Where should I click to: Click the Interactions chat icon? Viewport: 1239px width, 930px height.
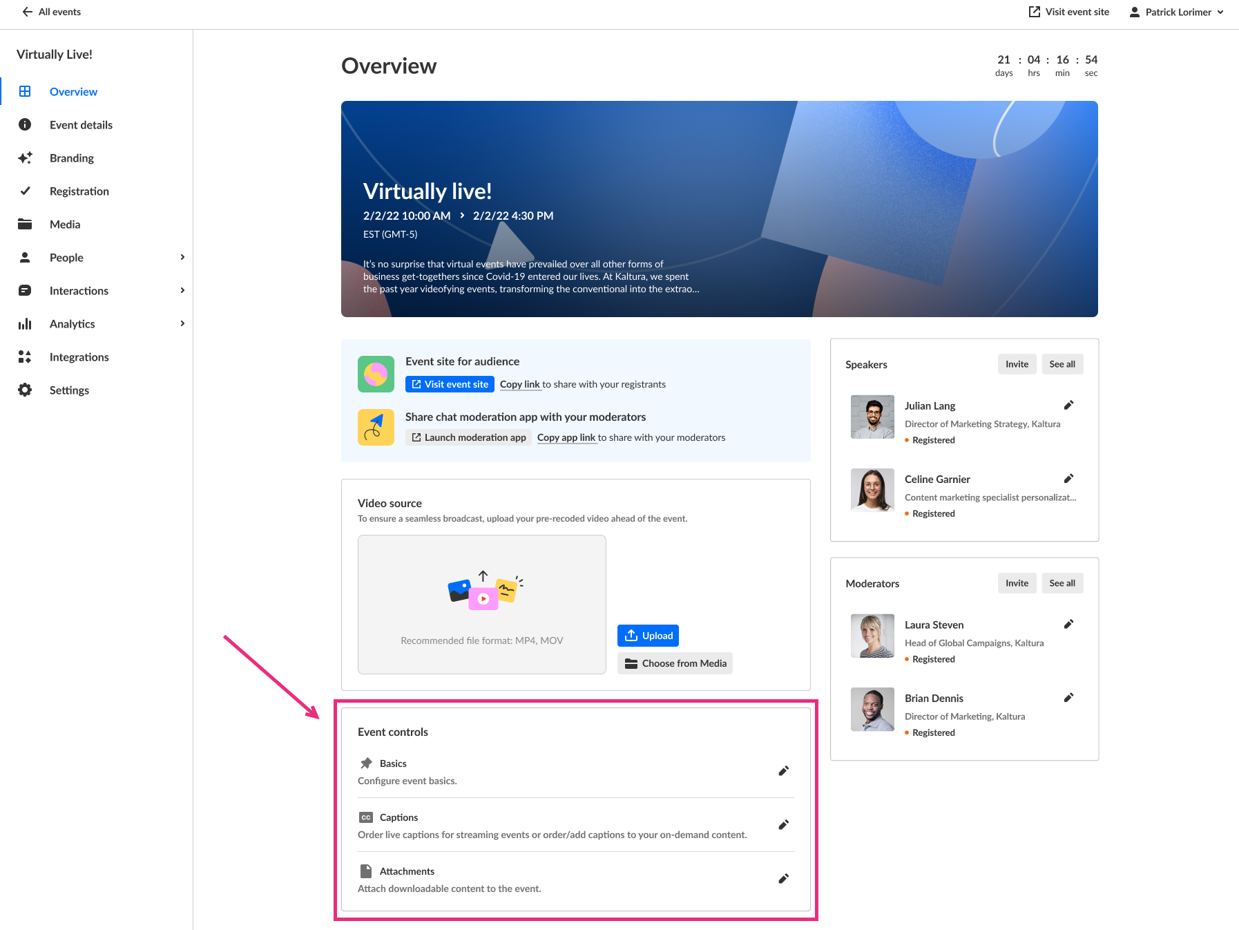[25, 290]
